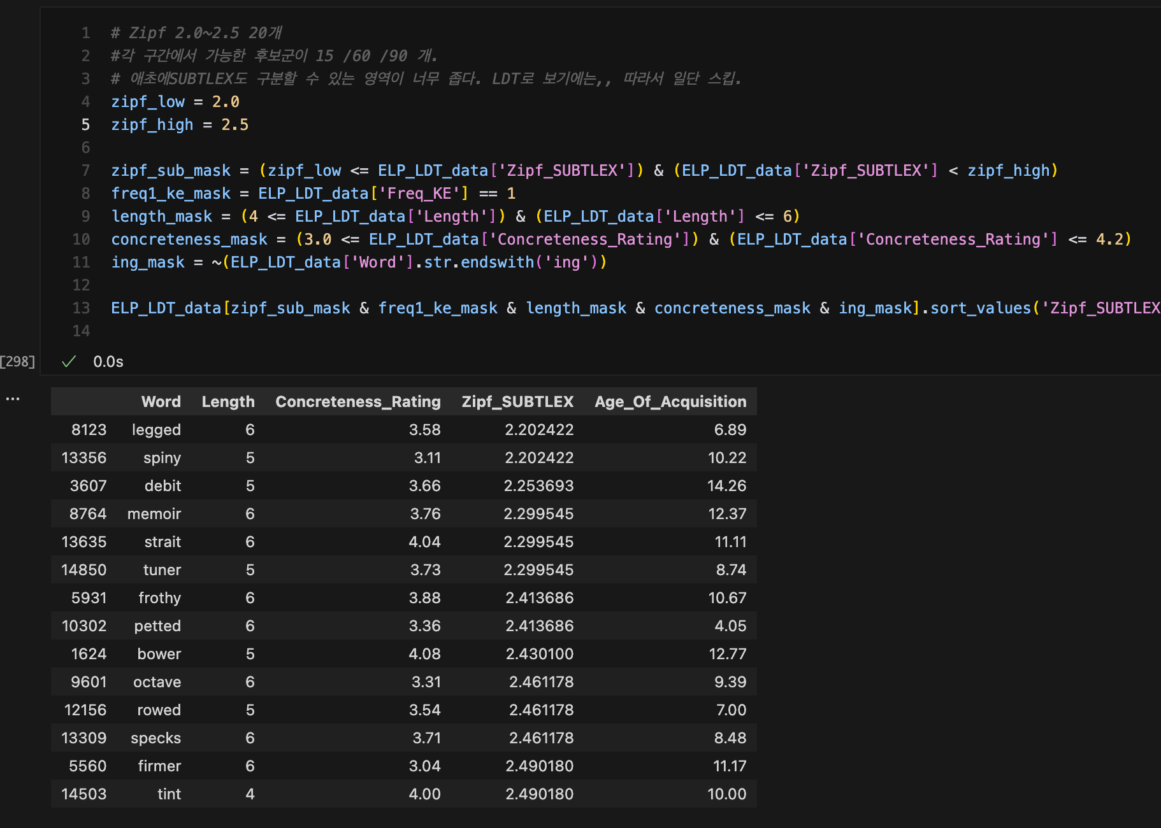Click line number 13 in the gutter
The height and width of the screenshot is (828, 1161).
pos(82,308)
